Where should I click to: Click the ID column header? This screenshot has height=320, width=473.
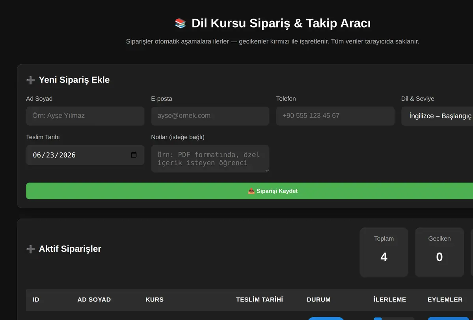pyautogui.click(x=36, y=299)
